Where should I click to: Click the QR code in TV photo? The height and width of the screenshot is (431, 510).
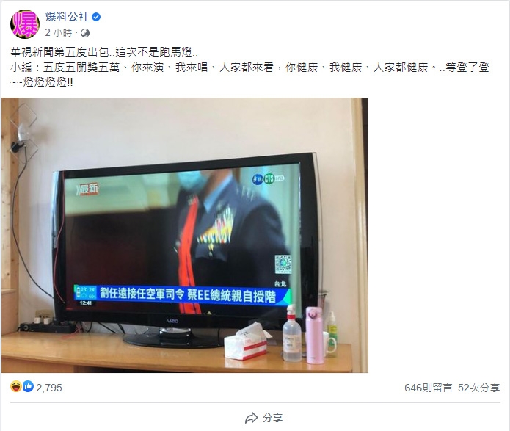(x=283, y=264)
